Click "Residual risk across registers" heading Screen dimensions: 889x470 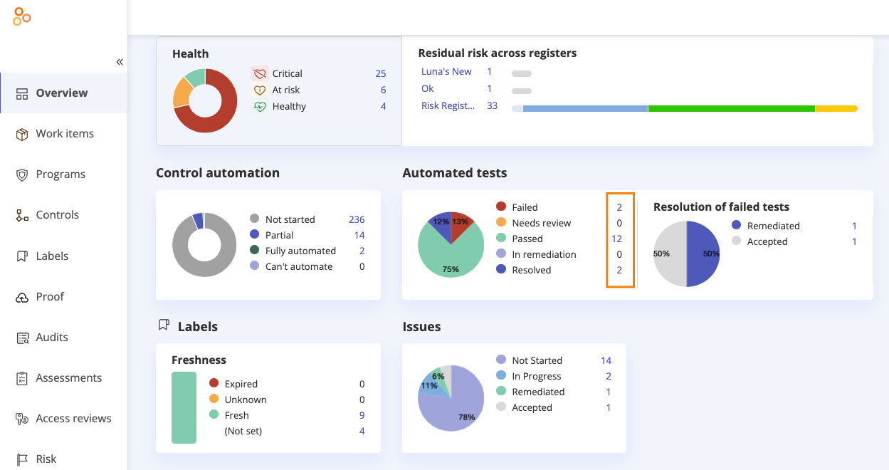[498, 53]
